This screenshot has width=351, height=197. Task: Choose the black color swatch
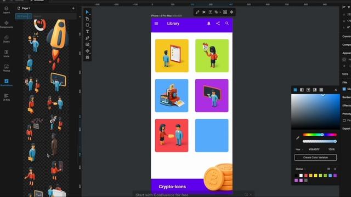pos(296,176)
